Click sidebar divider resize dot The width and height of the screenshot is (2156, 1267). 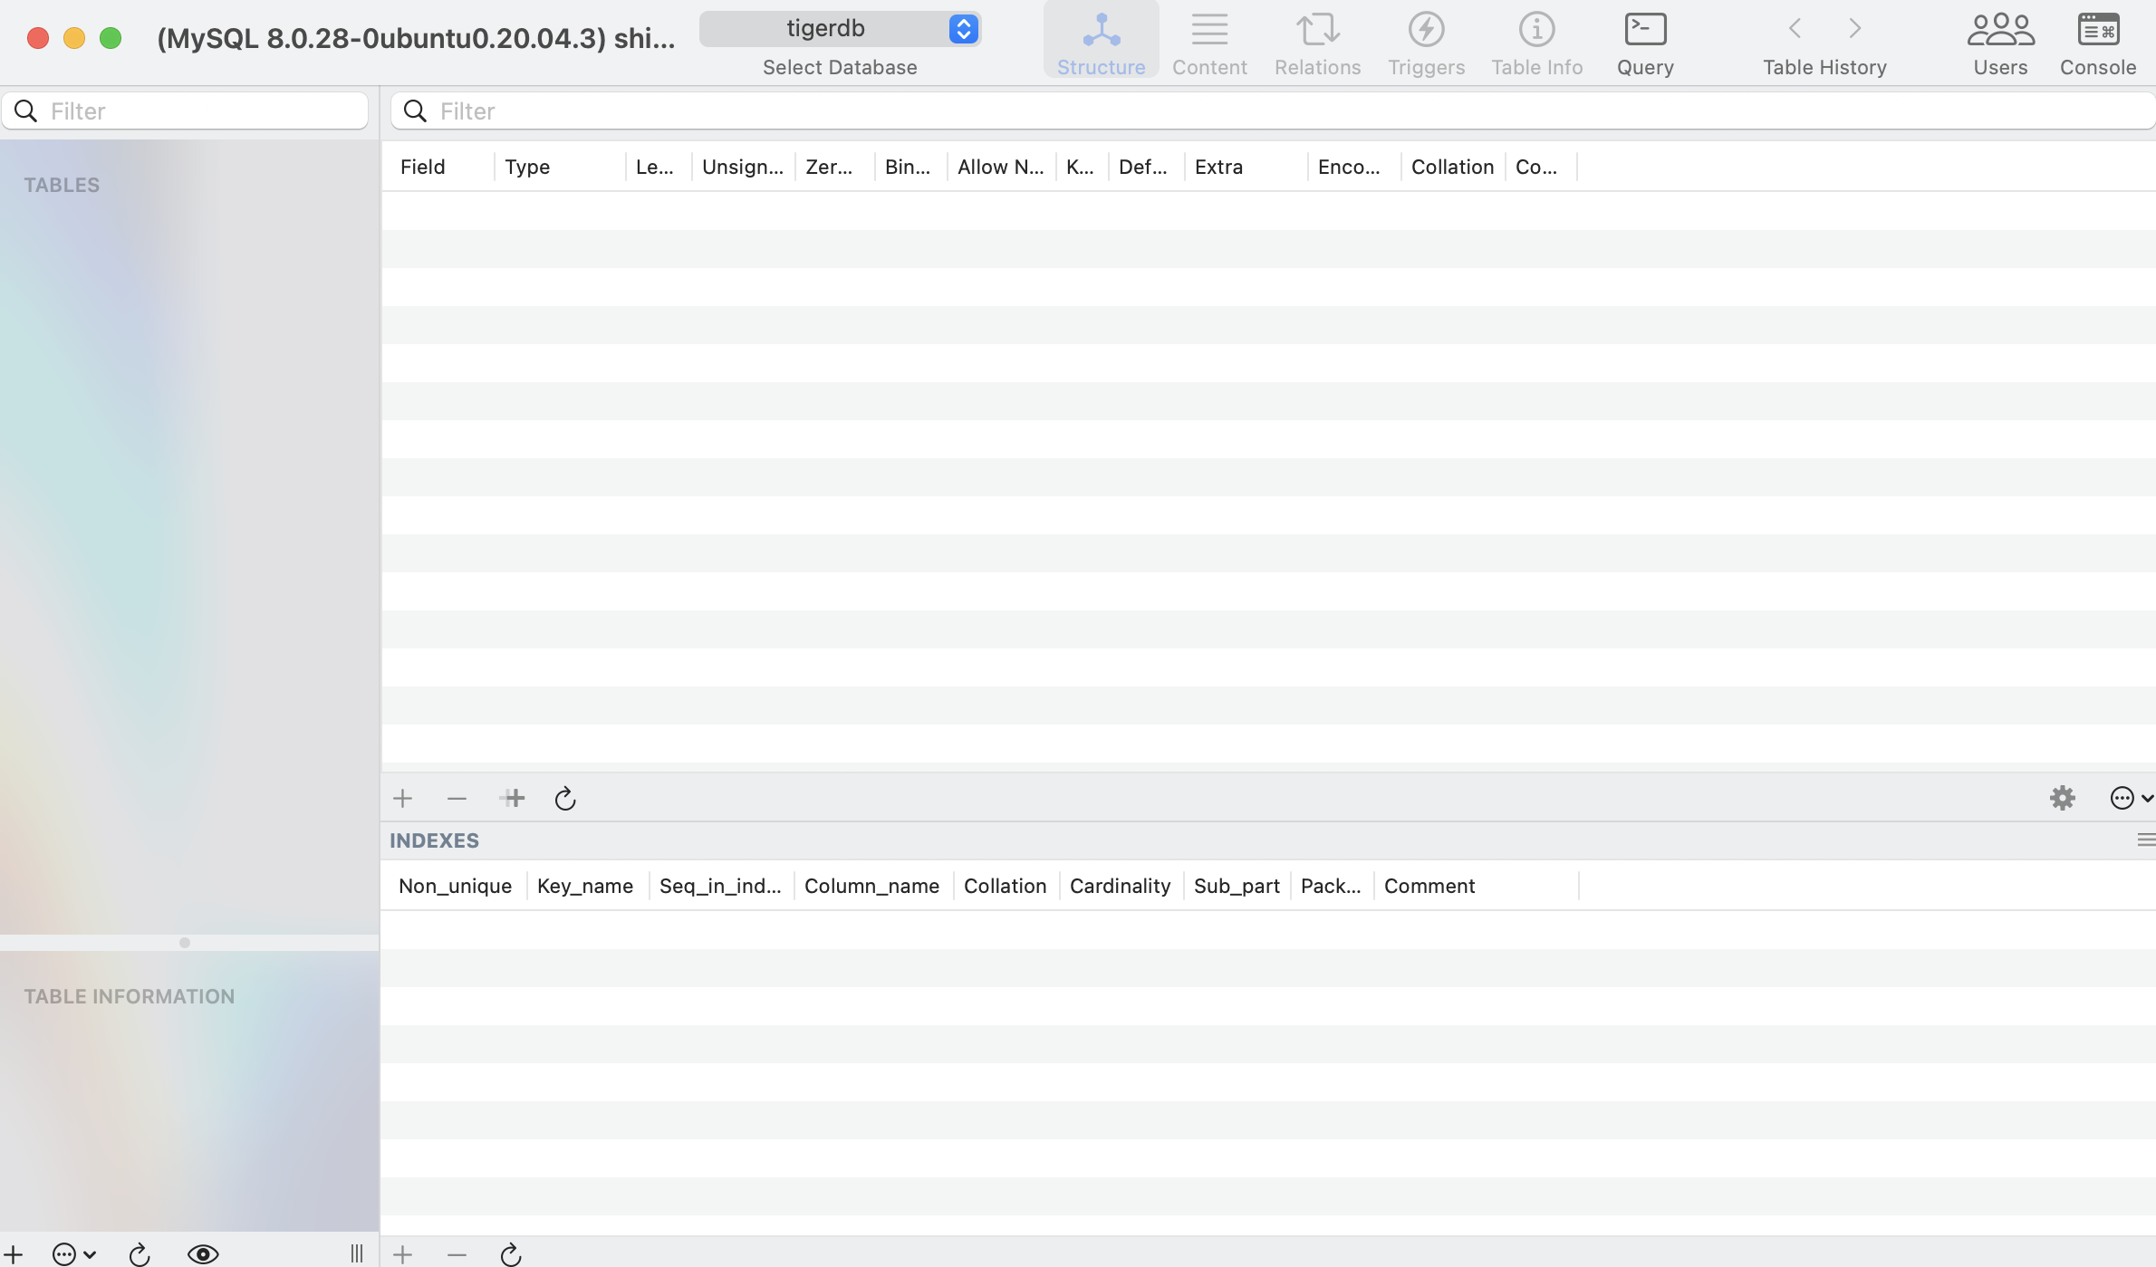click(x=185, y=943)
